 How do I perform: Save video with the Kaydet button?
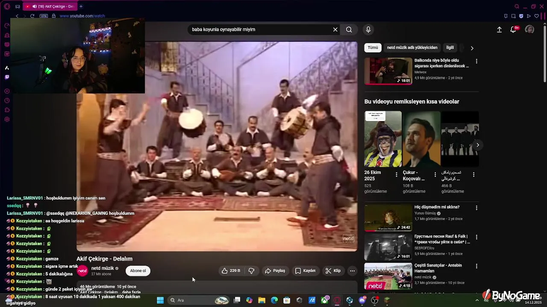305,271
